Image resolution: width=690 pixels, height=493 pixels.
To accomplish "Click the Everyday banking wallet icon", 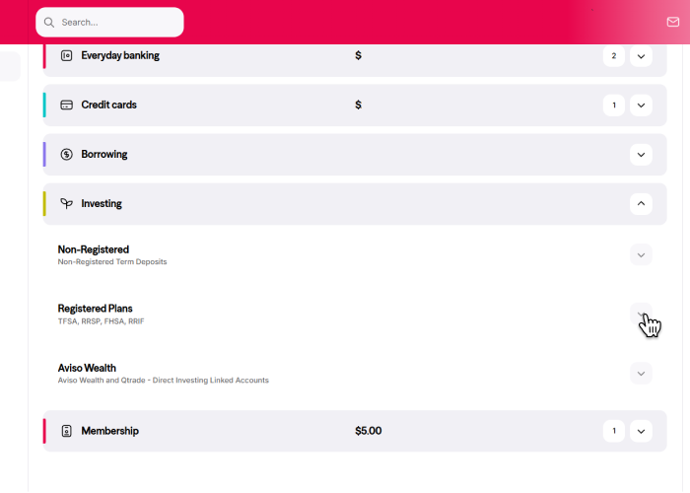I will click(x=67, y=56).
